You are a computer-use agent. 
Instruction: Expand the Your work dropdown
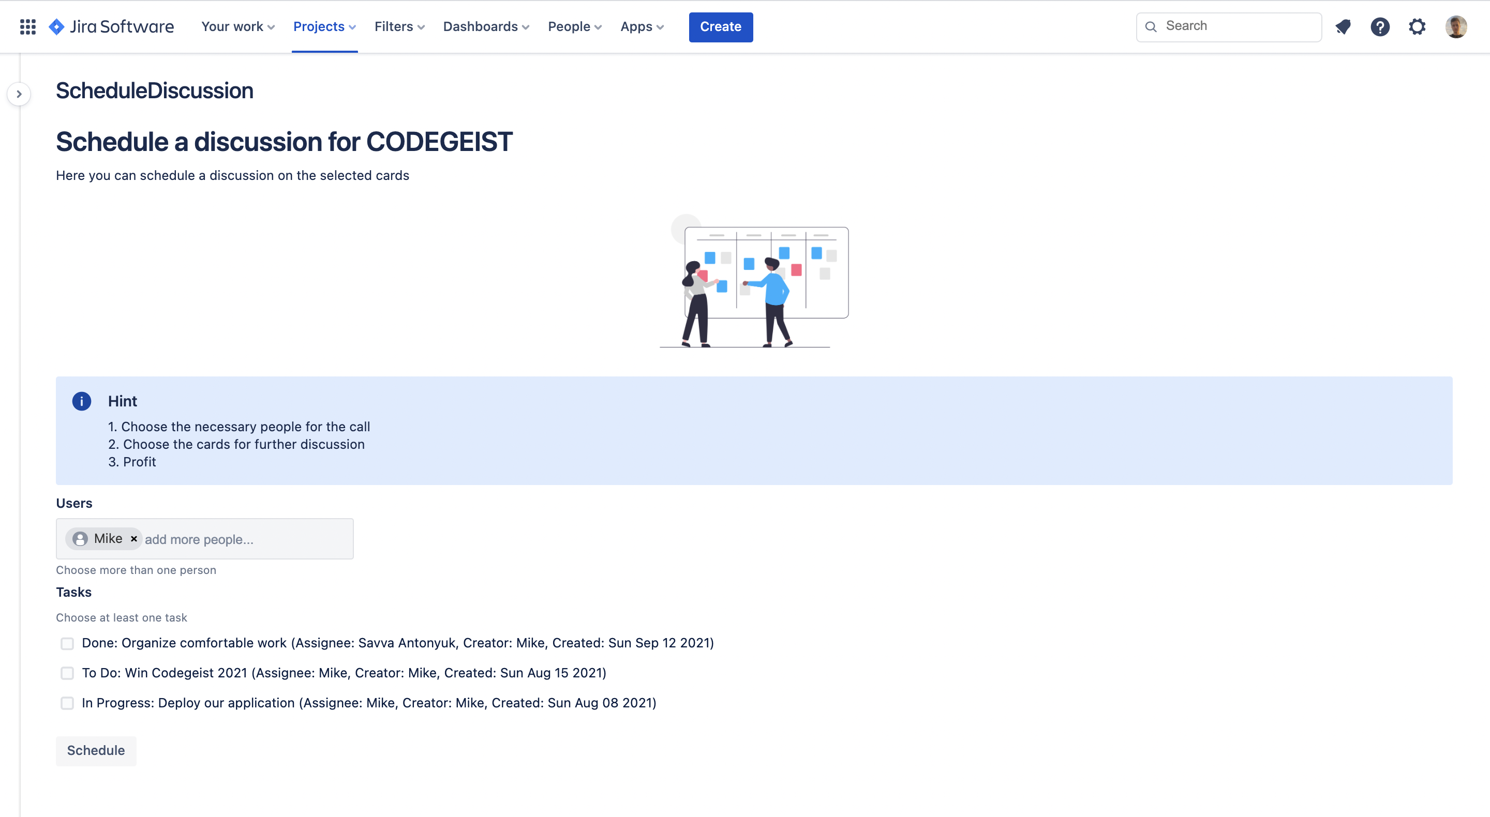238,26
